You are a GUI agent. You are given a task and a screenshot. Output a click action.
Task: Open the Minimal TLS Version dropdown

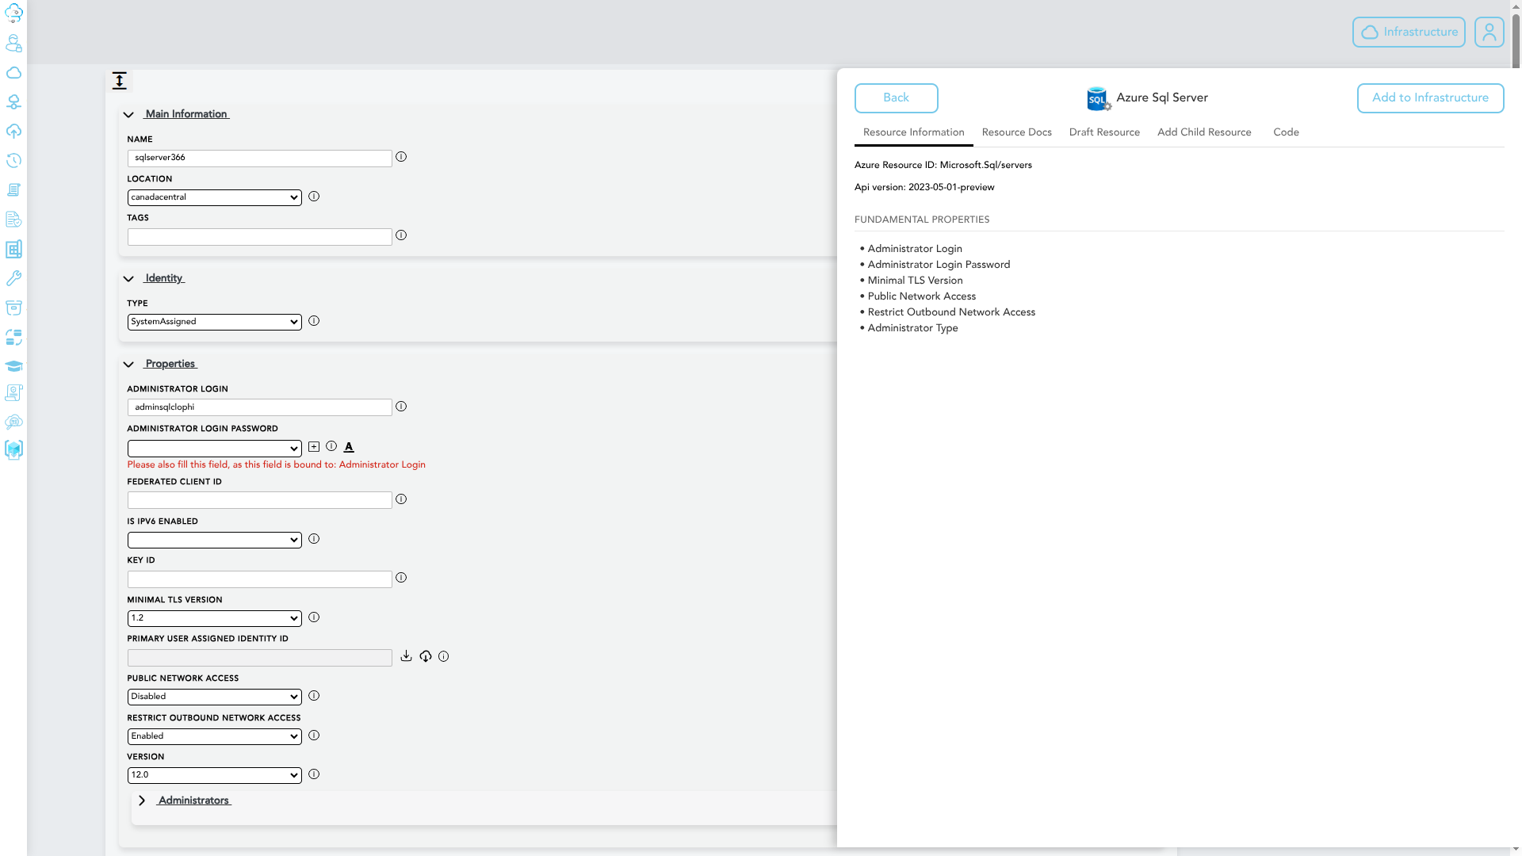pyautogui.click(x=214, y=618)
